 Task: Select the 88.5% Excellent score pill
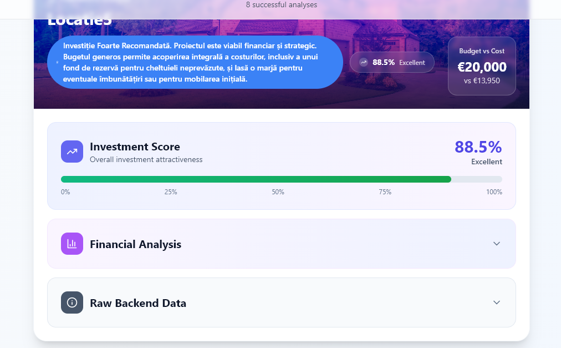[392, 62]
